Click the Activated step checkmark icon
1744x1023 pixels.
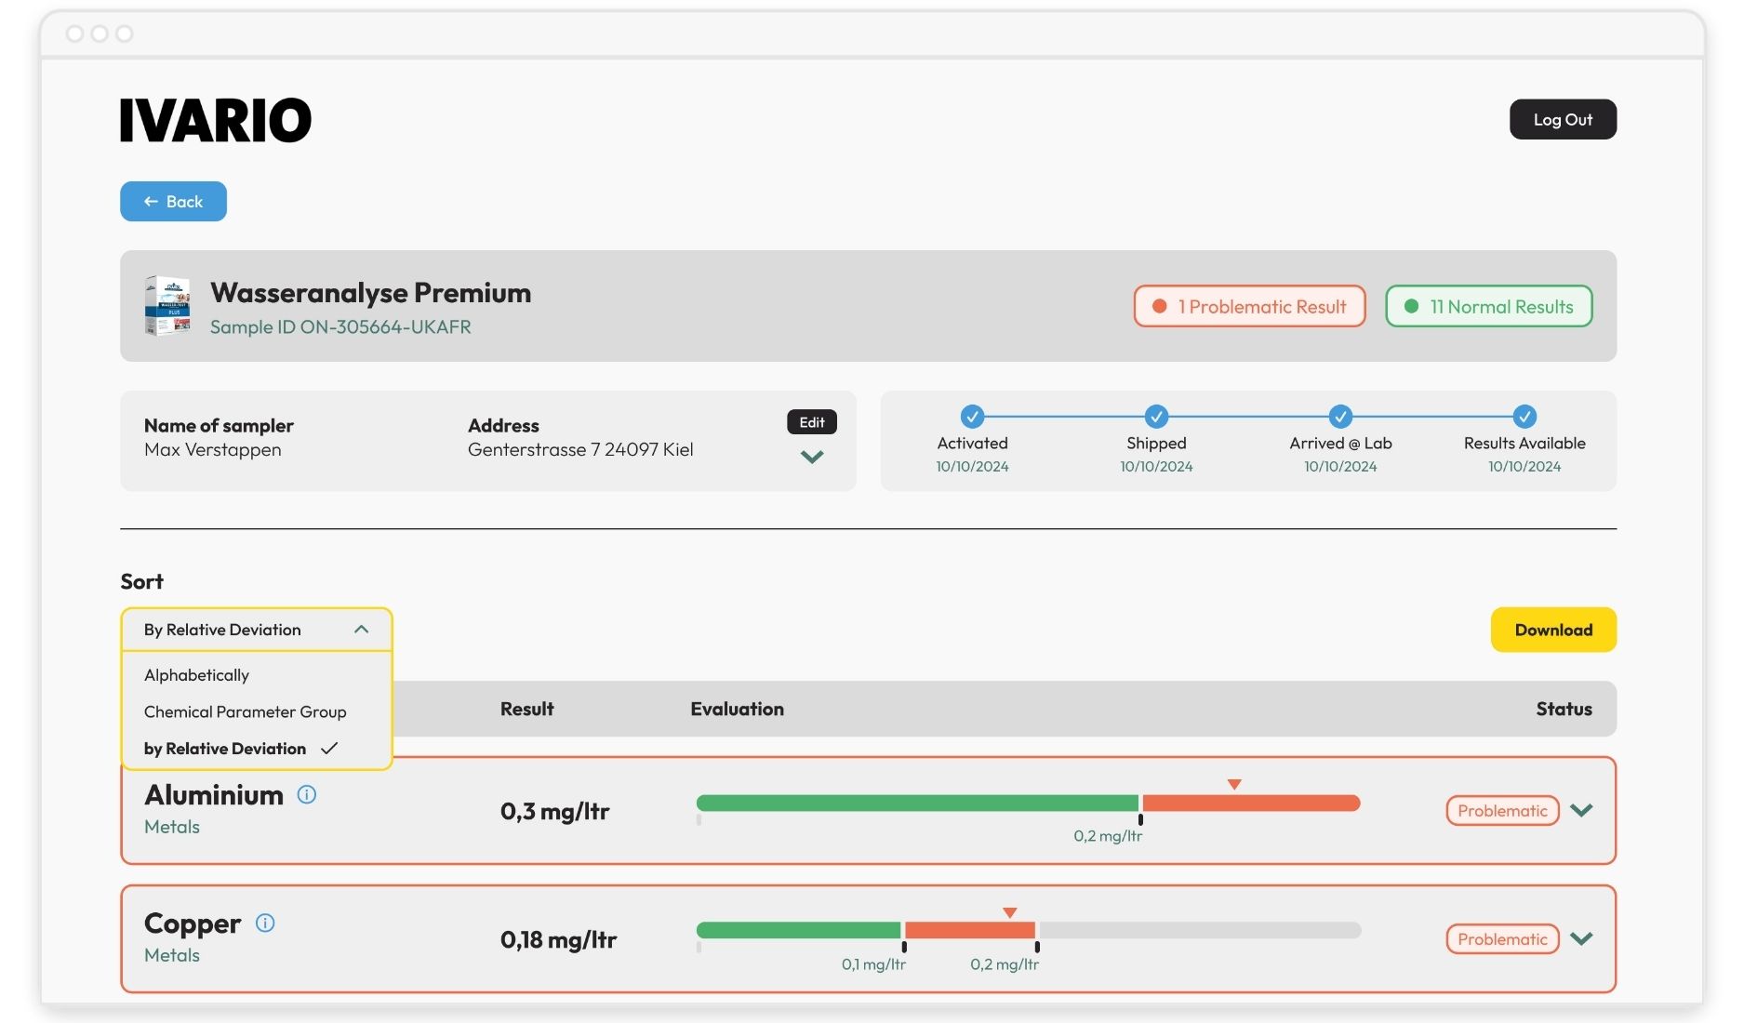click(x=972, y=416)
